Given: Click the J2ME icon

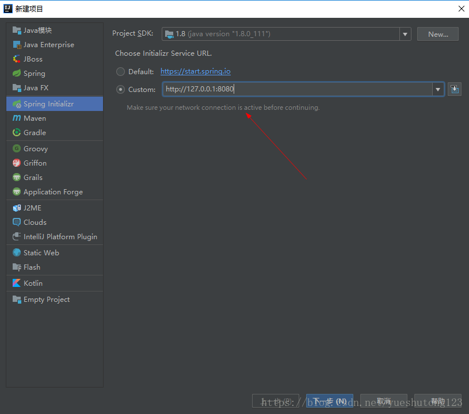Looking at the screenshot, I should pyautogui.click(x=17, y=208).
